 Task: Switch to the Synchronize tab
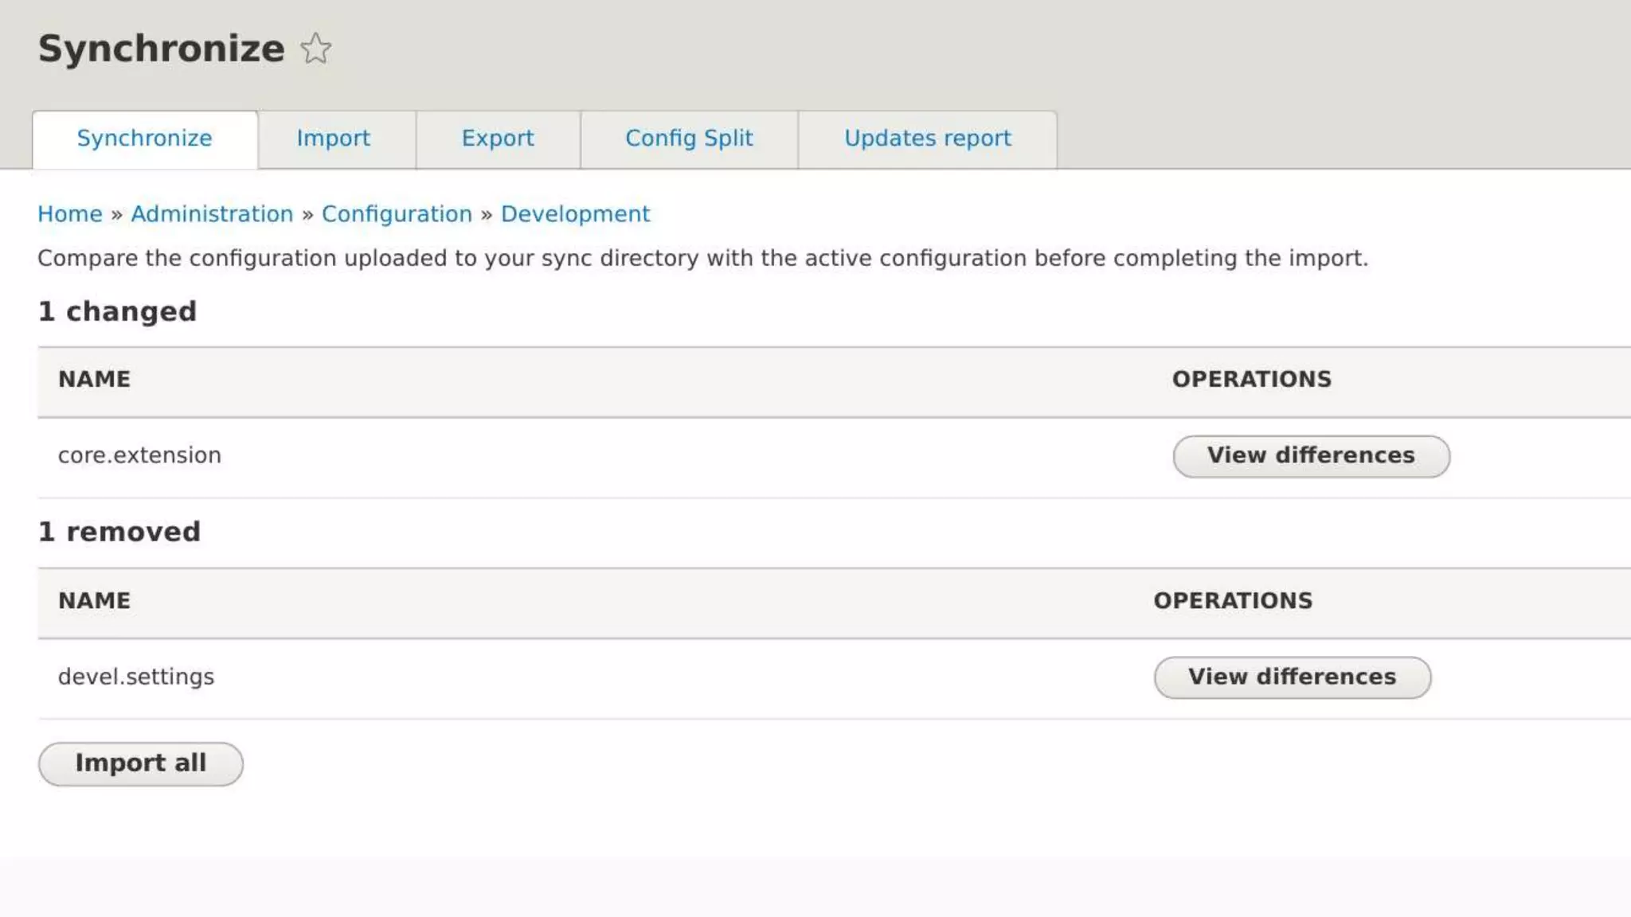click(x=144, y=139)
